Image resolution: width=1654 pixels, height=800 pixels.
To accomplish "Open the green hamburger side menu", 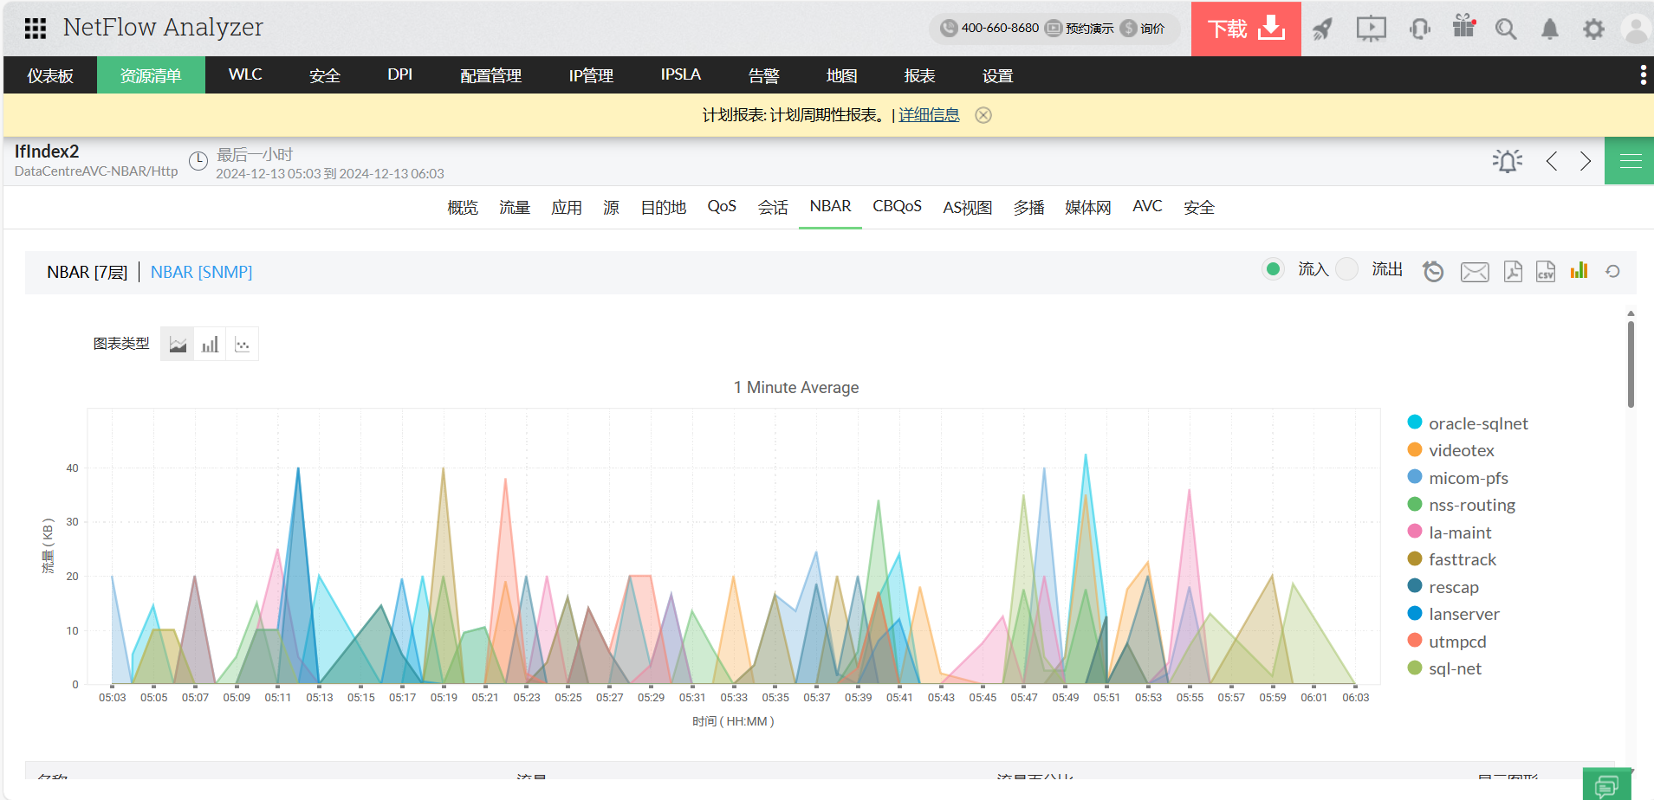I will click(1630, 161).
